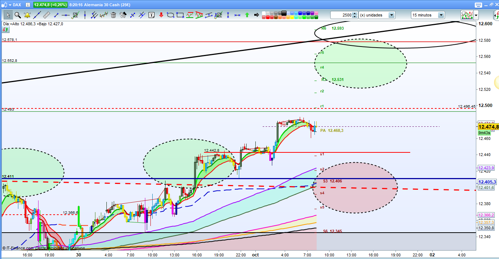Viewport: 499px width, 259px height.
Task: Select the pointer cursor tool
Action: pyautogui.click(x=8, y=15)
